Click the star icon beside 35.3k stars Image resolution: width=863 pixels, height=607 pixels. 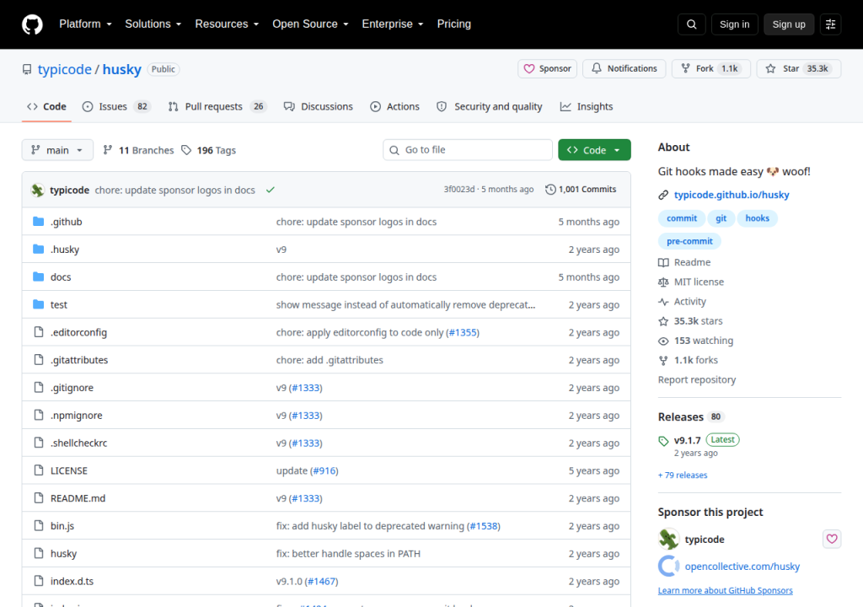tap(663, 321)
